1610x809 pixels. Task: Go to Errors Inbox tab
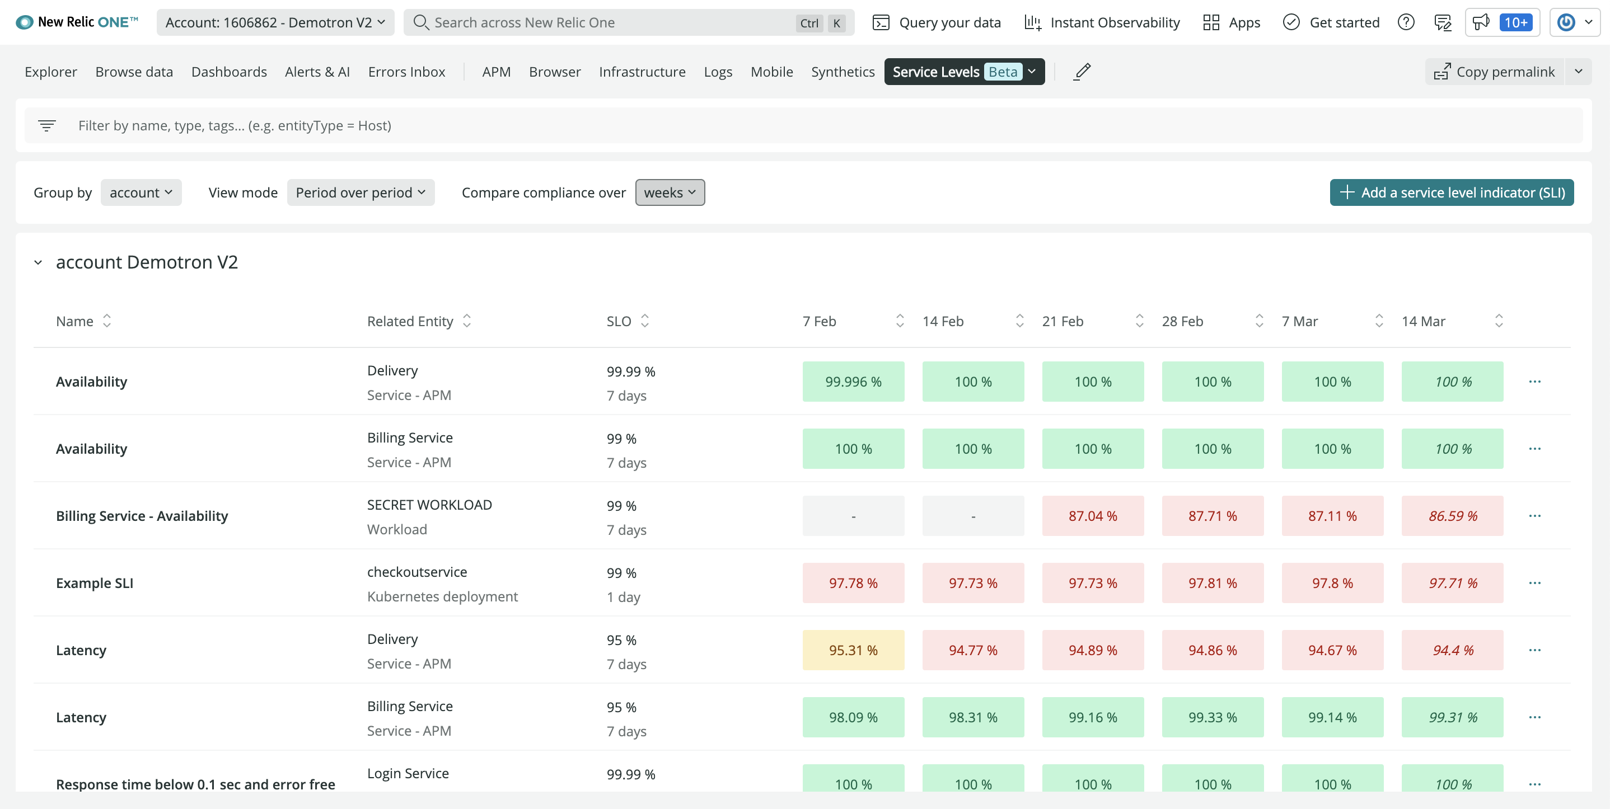406,72
